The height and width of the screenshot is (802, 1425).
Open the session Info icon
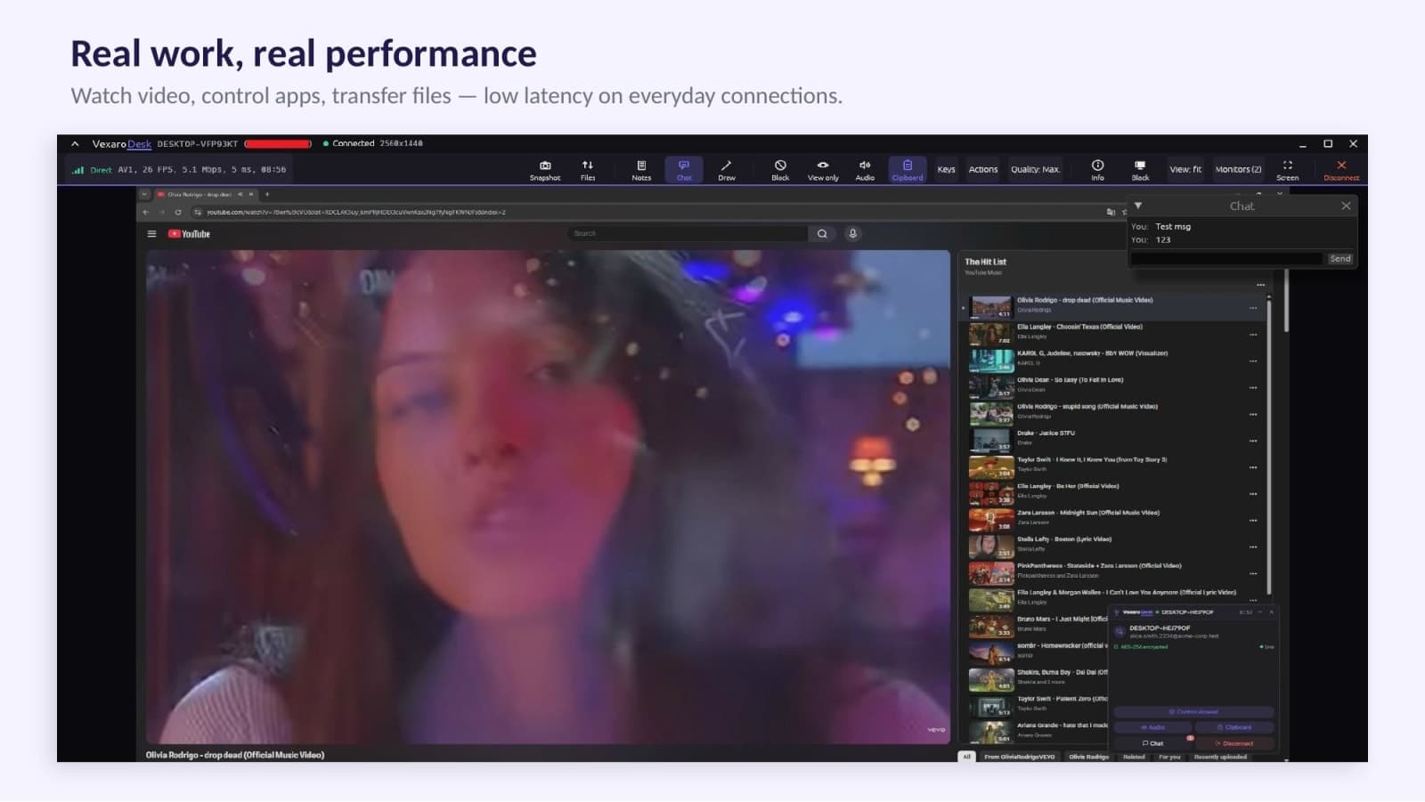1097,170
